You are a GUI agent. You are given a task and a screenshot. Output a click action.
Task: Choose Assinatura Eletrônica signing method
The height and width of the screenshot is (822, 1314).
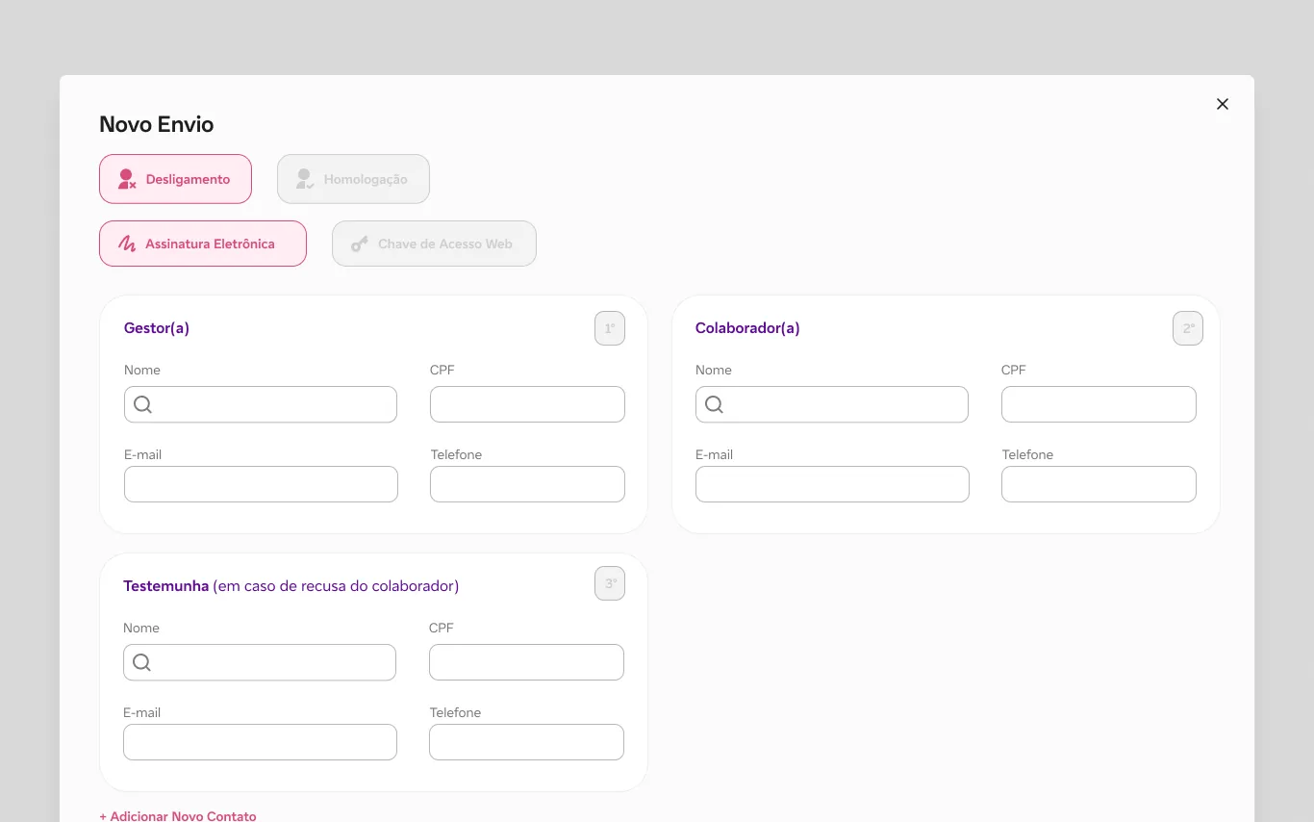pos(203,244)
